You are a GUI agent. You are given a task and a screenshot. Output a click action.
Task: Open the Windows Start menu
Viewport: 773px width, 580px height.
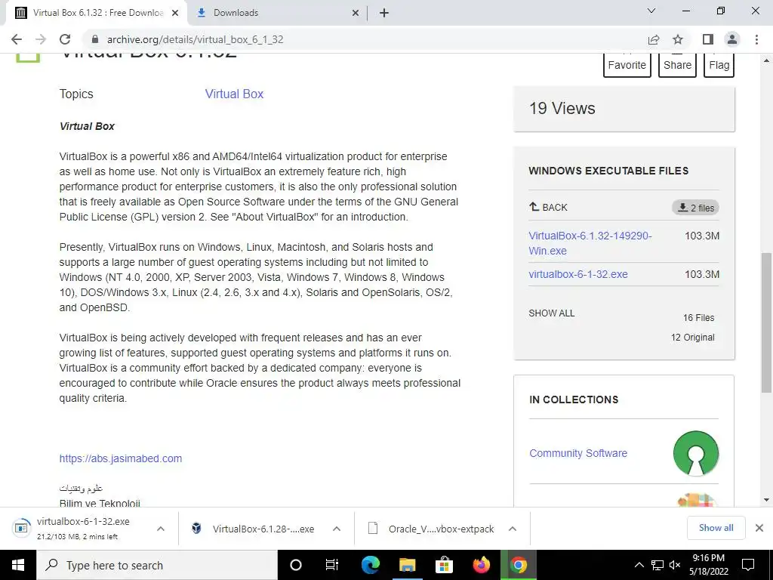coord(18,565)
